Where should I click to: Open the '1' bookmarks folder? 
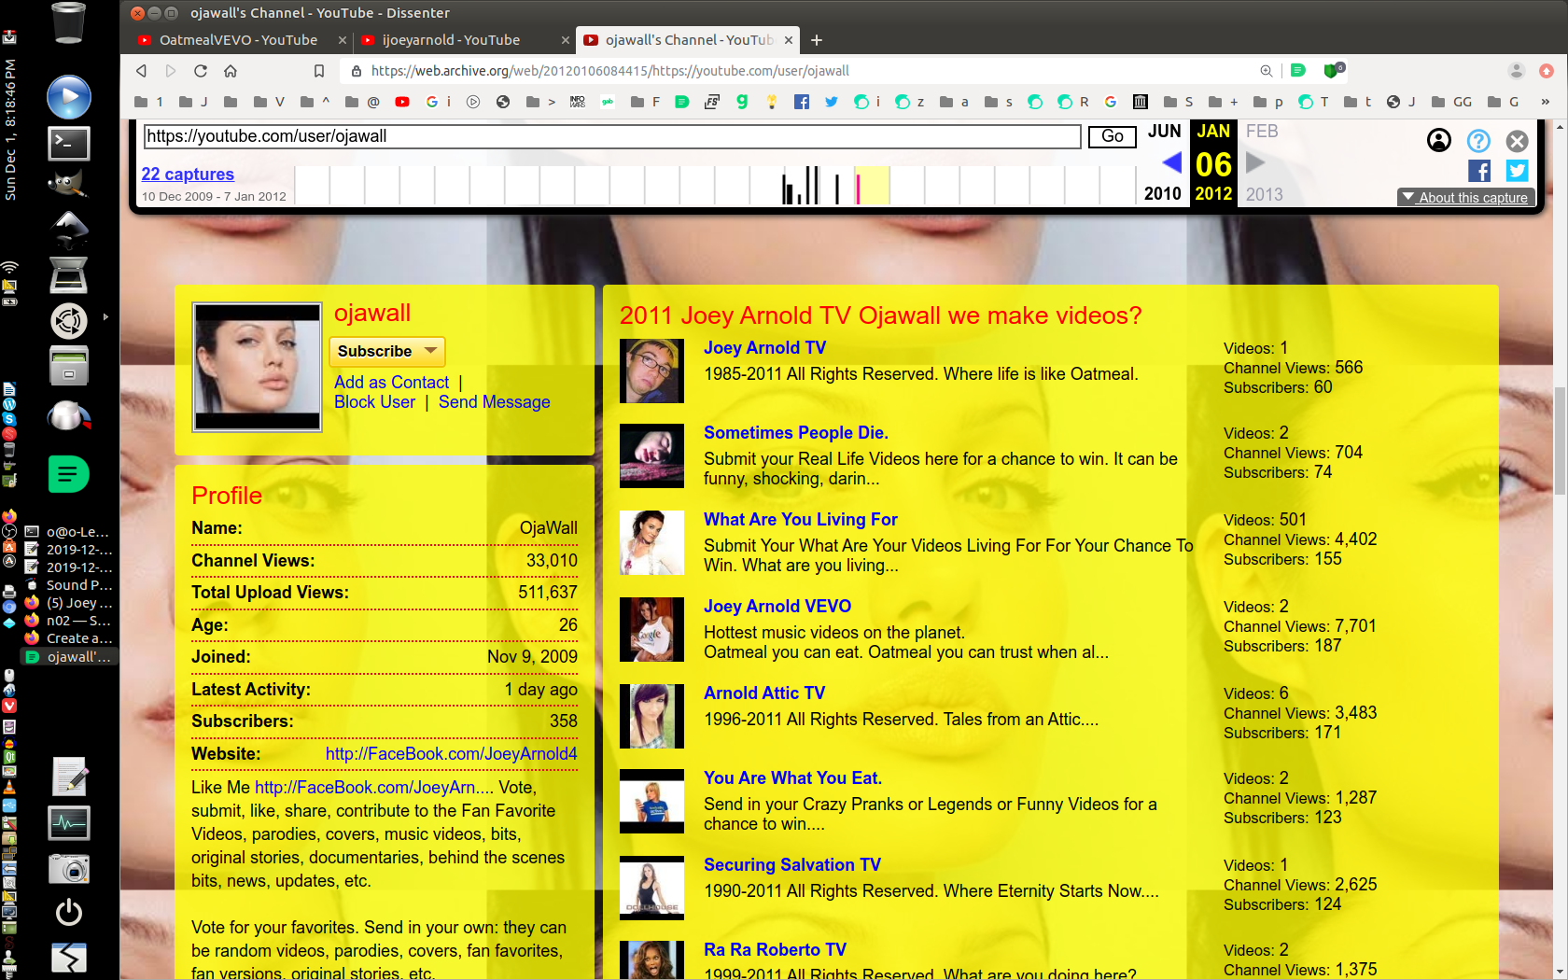coord(149,102)
